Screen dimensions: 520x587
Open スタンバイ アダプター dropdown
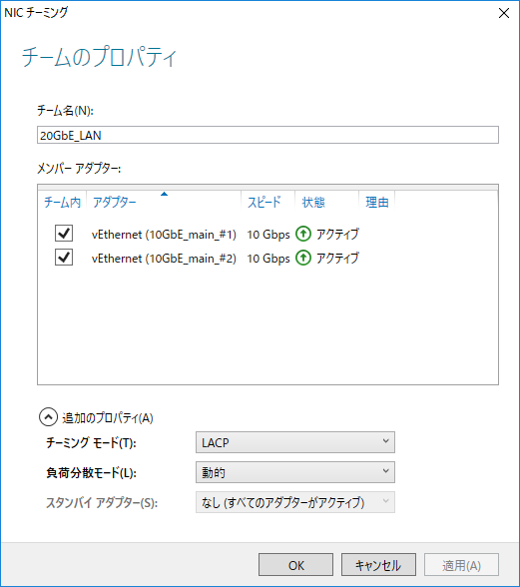[295, 502]
